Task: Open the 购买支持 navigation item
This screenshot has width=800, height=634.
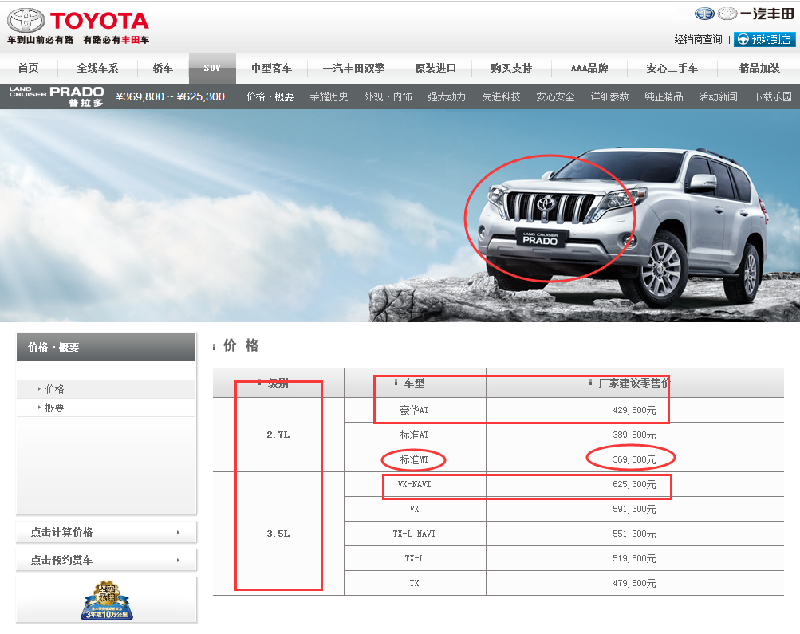Action: tap(511, 68)
